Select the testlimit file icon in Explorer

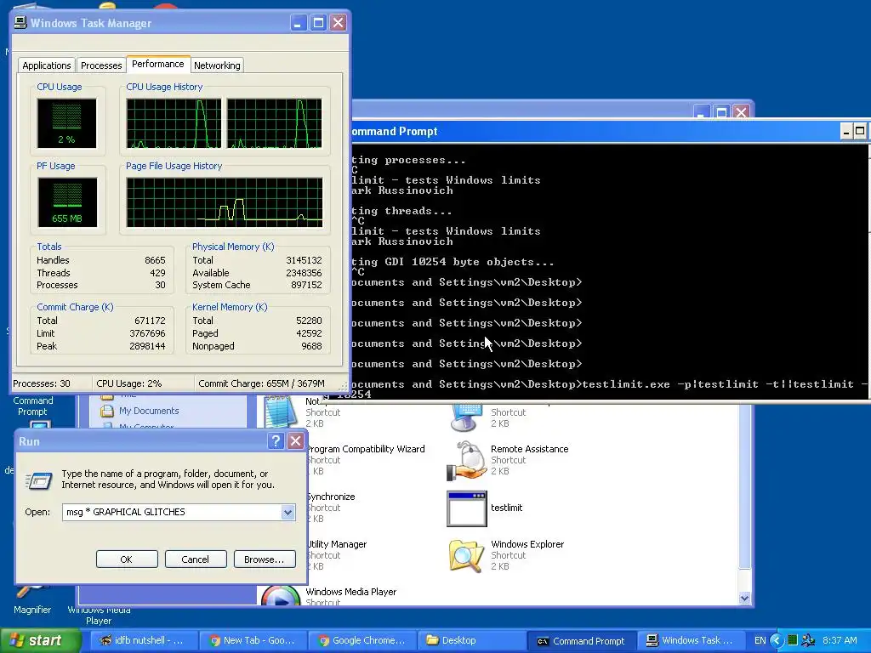467,508
